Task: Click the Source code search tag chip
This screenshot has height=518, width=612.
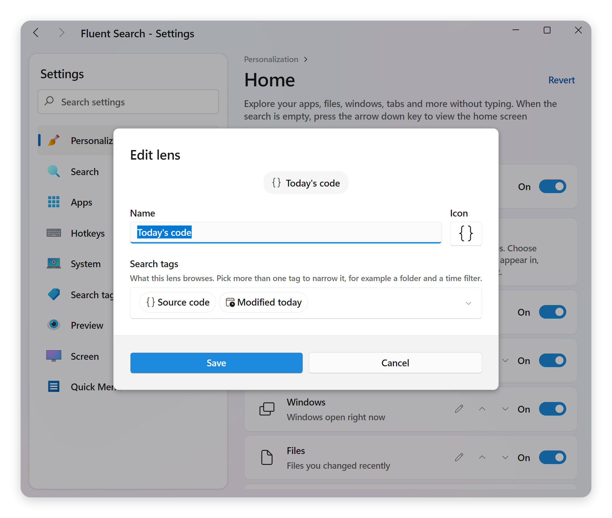Action: pyautogui.click(x=177, y=302)
